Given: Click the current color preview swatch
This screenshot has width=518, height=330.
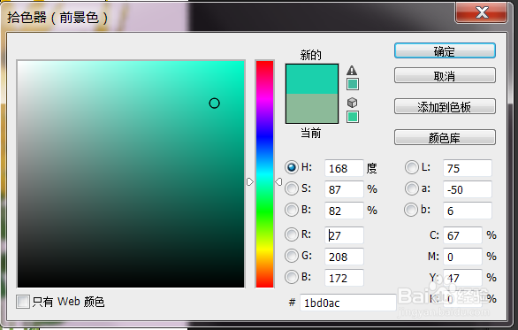Looking at the screenshot, I should pos(312,108).
